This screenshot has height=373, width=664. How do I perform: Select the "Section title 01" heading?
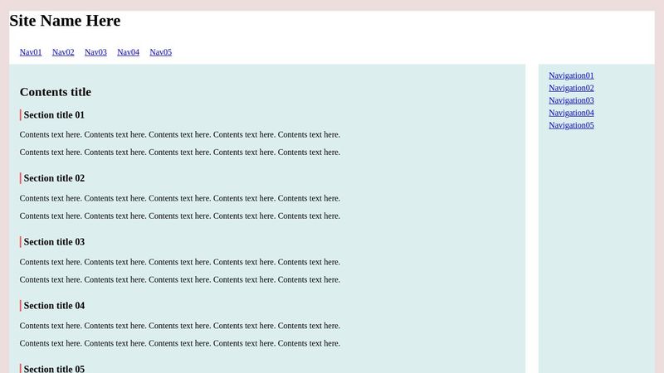tap(54, 115)
